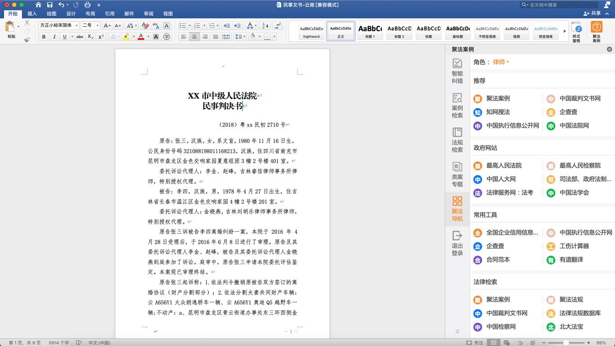Print the document using the printer icon
The width and height of the screenshot is (615, 346).
click(87, 5)
